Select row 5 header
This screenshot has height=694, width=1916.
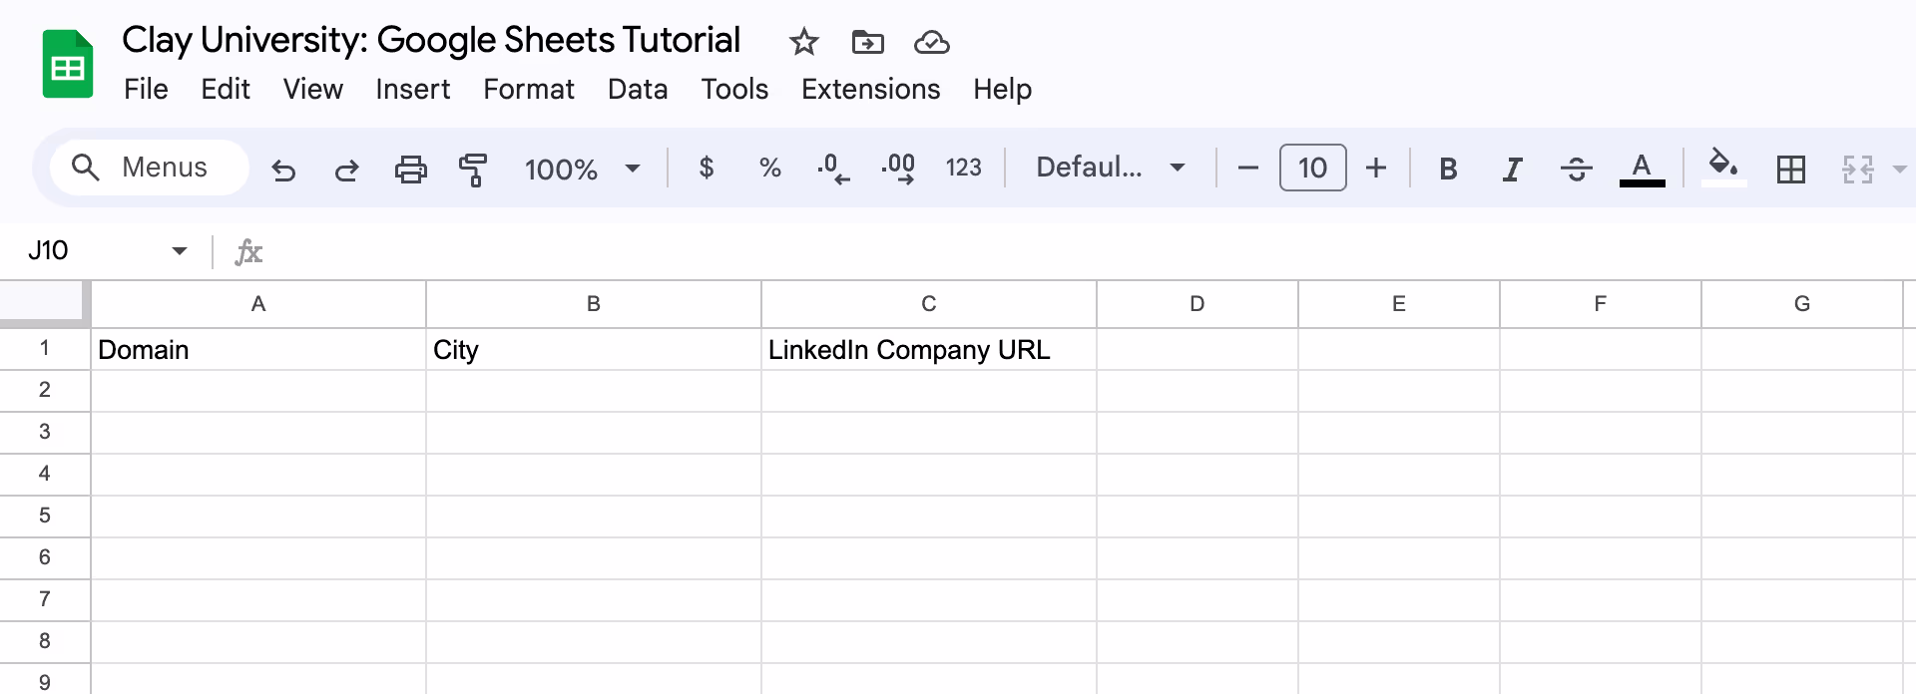point(45,516)
